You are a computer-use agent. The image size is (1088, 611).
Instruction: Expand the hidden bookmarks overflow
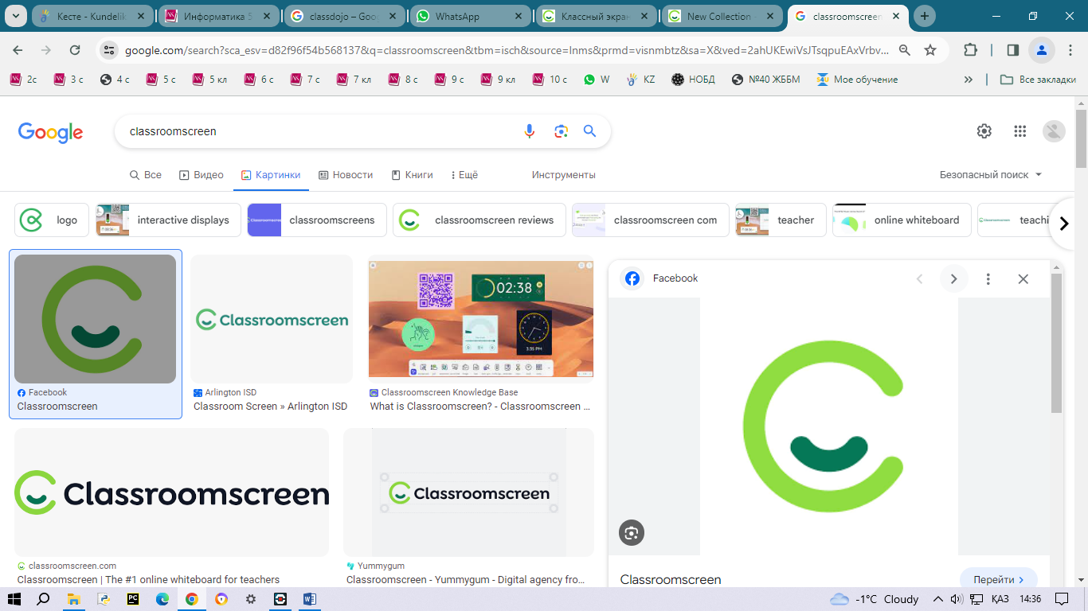pyautogui.click(x=968, y=80)
